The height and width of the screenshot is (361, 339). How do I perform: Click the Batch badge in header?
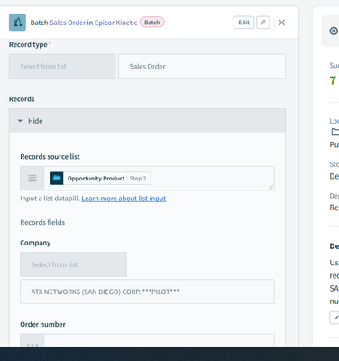[x=152, y=23]
